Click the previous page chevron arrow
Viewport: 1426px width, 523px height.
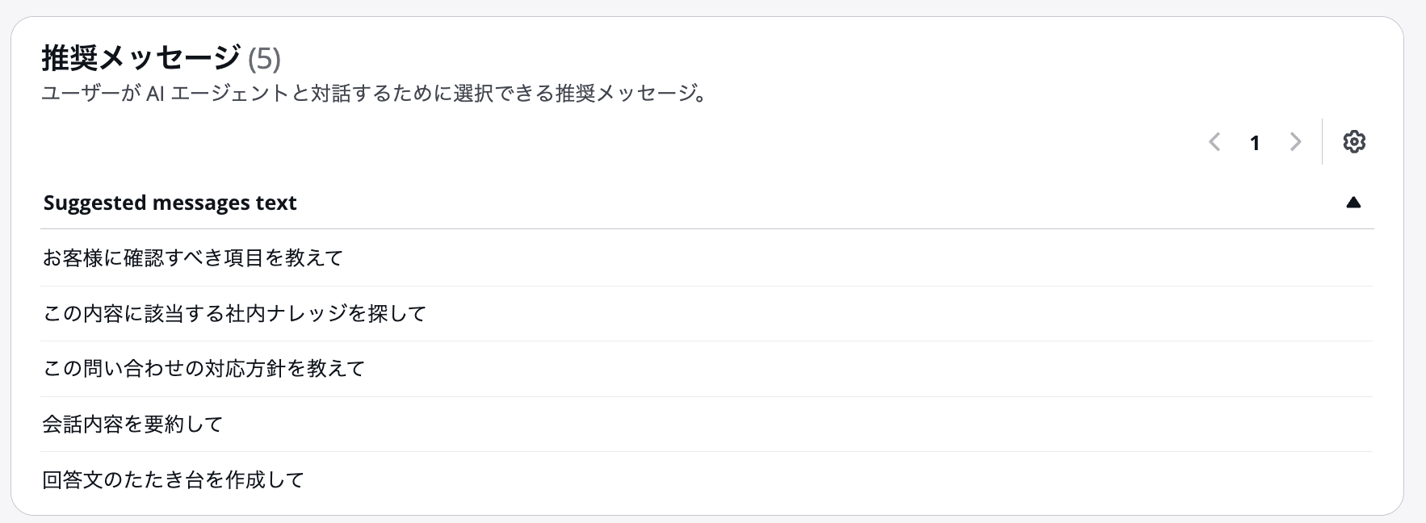coord(1215,141)
